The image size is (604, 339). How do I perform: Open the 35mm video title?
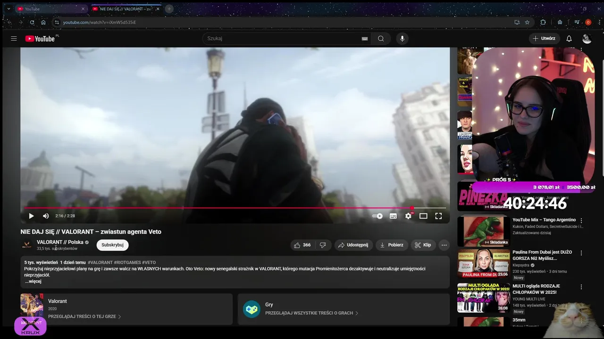[519, 320]
